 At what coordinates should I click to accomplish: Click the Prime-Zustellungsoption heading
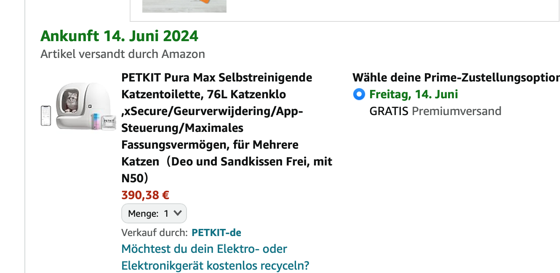[x=456, y=78]
